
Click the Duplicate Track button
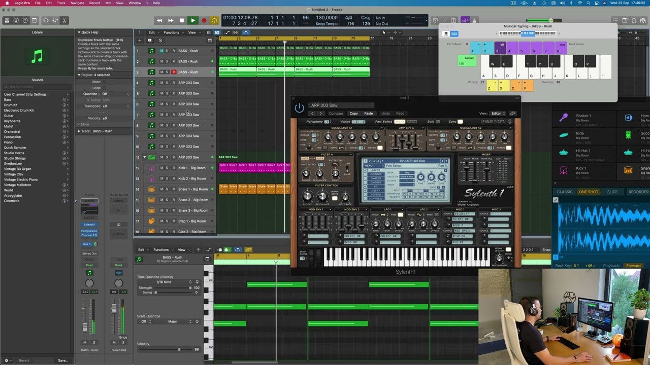[150, 40]
